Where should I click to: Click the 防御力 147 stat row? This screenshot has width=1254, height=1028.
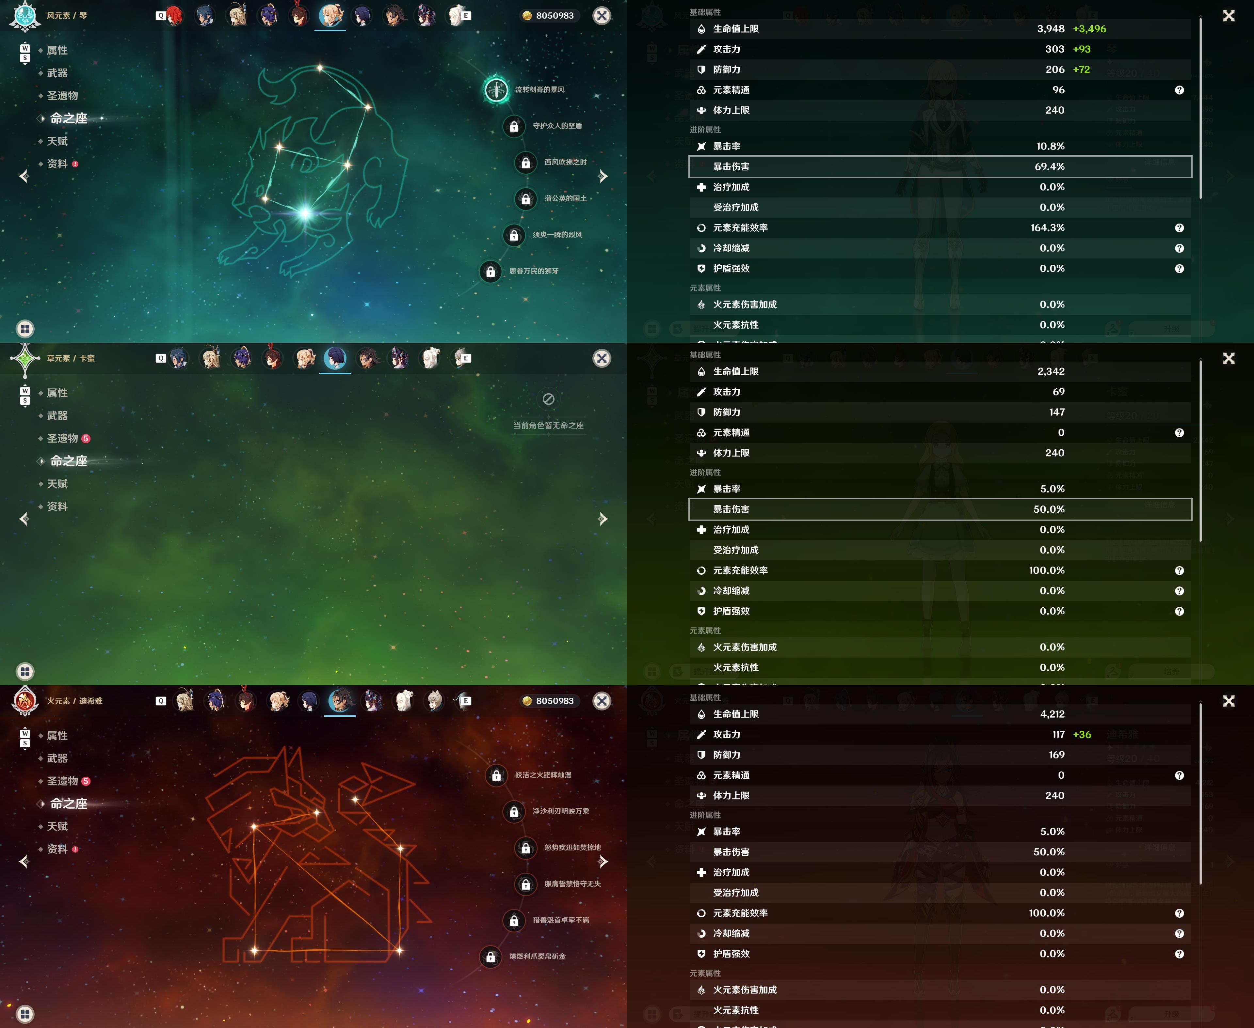[x=940, y=412]
